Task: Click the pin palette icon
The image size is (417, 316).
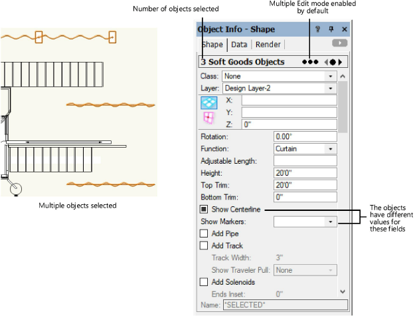Action: 331,30
